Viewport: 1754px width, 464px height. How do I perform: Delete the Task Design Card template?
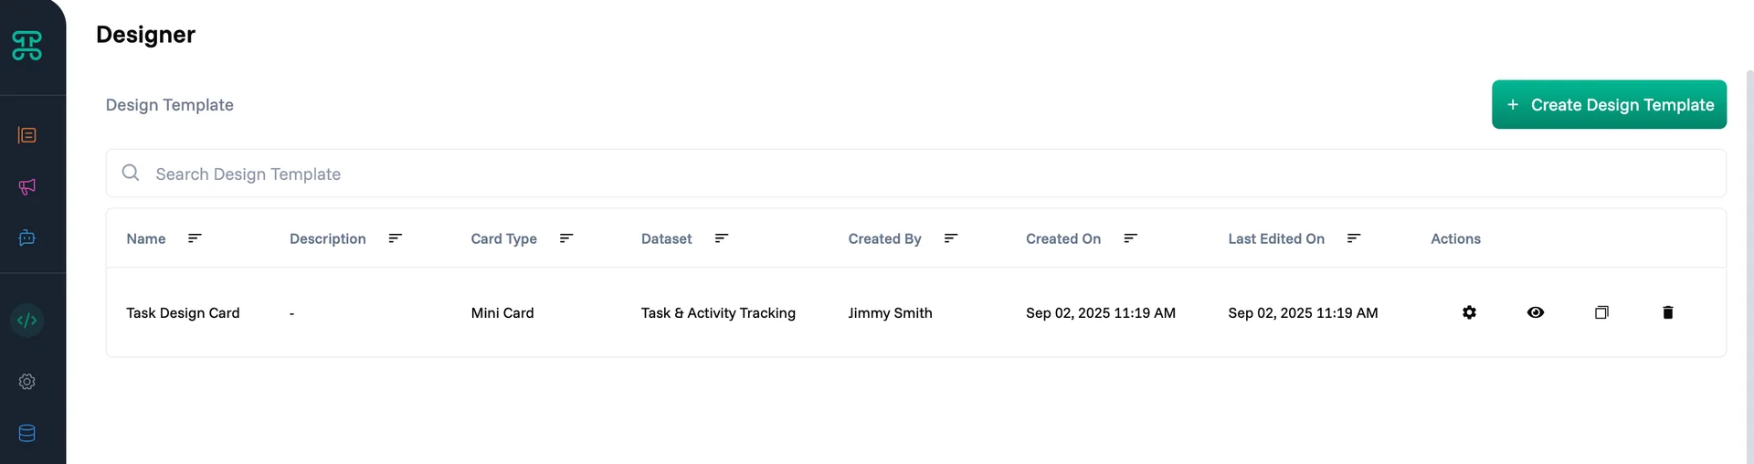click(1667, 312)
